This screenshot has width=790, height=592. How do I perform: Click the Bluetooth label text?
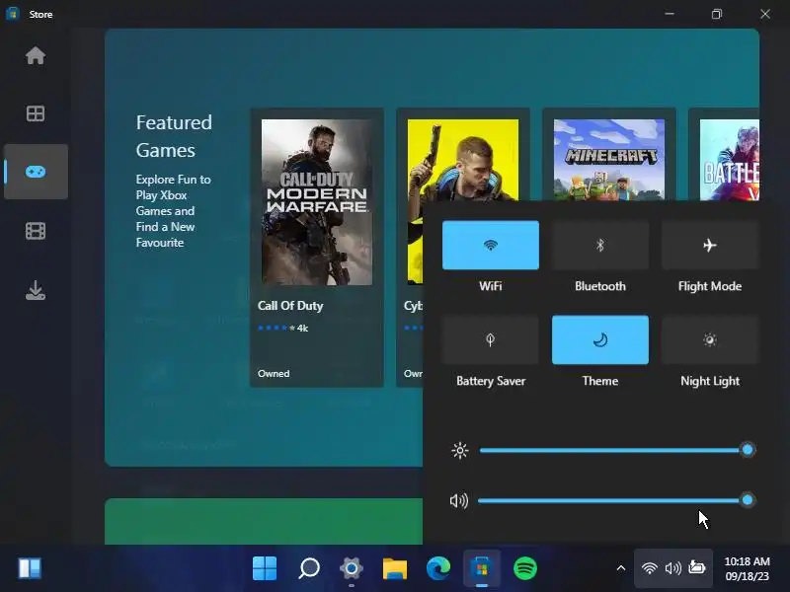coord(600,286)
